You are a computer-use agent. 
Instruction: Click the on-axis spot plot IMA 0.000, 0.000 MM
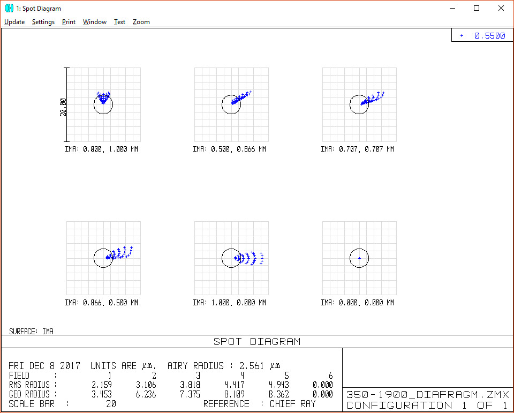(359, 258)
